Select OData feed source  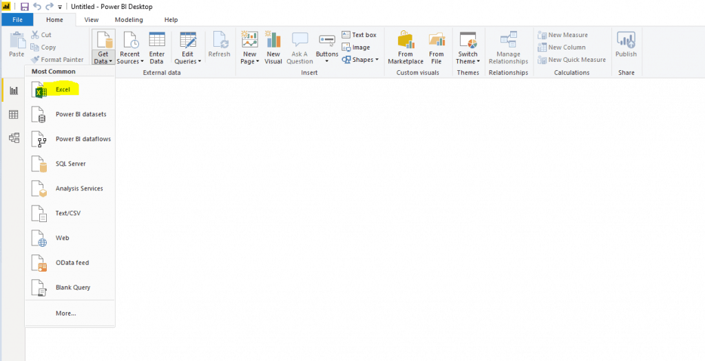(x=70, y=263)
